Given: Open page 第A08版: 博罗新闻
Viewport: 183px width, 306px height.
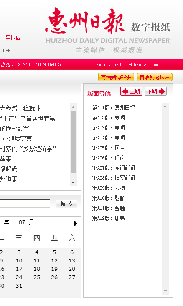Looking at the screenshot, I should (x=114, y=178).
